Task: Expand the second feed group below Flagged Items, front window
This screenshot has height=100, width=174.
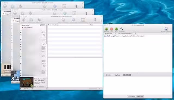Action: [x=21, y=35]
